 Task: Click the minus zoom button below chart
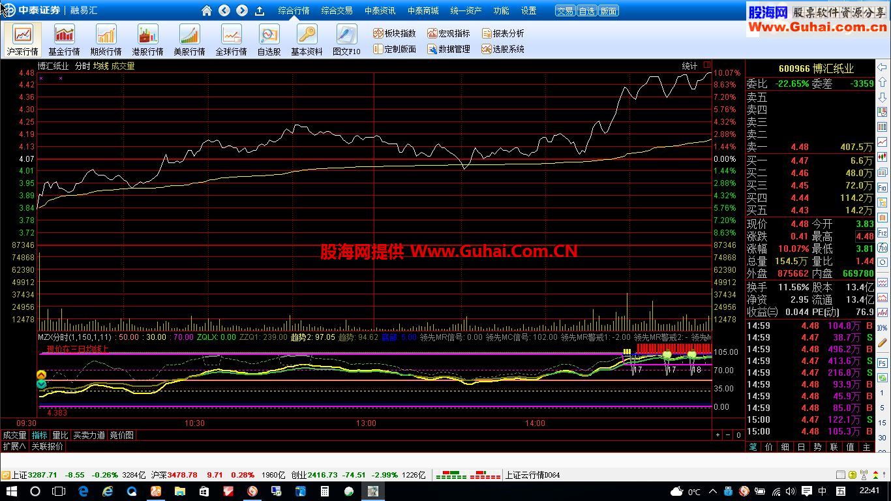tap(728, 435)
